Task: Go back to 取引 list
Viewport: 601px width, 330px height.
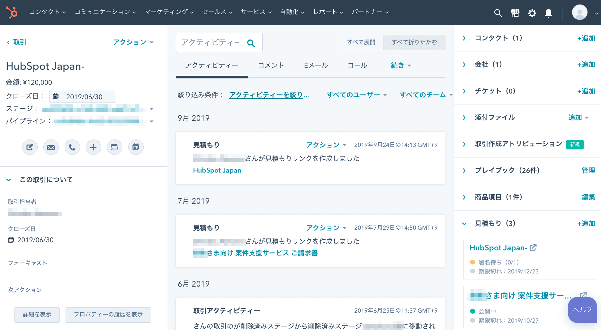Action: 17,42
